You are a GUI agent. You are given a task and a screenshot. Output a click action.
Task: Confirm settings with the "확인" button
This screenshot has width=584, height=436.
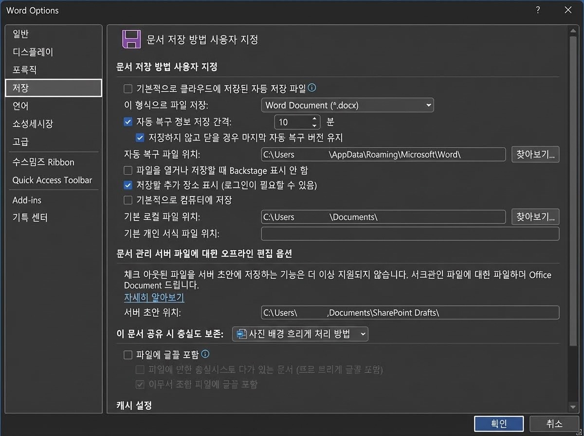click(498, 423)
